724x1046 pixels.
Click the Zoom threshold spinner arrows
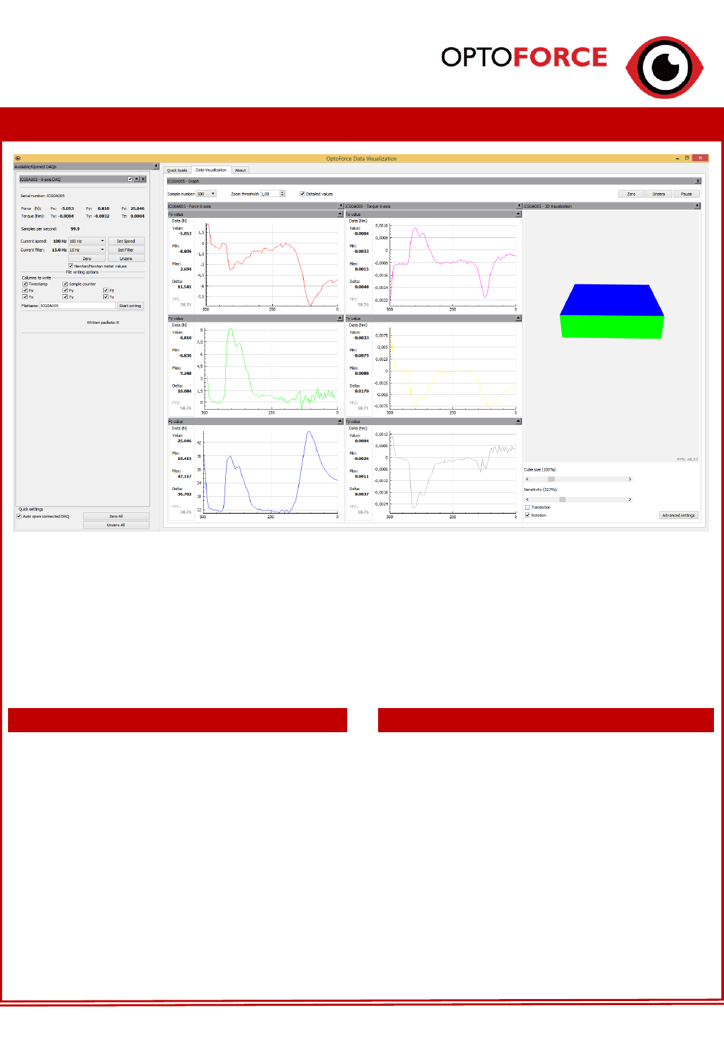click(282, 194)
